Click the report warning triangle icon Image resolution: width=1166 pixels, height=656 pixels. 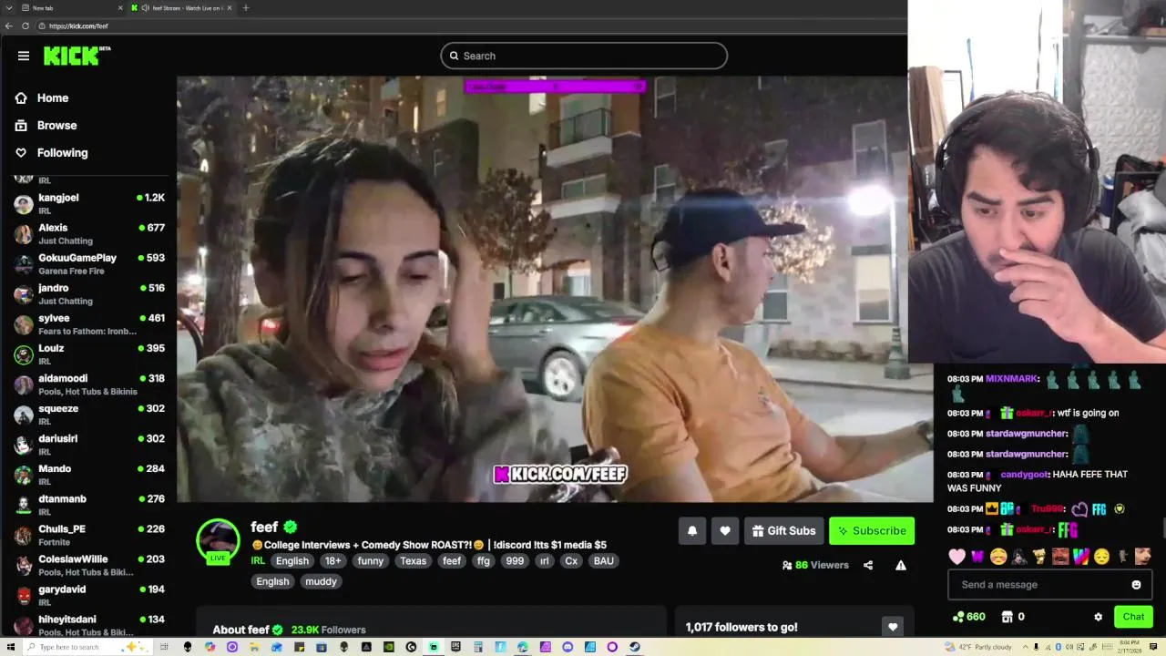(901, 565)
